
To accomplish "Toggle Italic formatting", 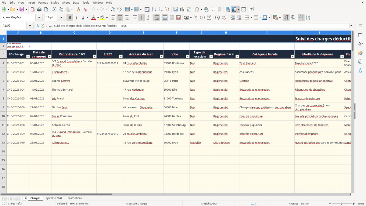I will point(77,18).
